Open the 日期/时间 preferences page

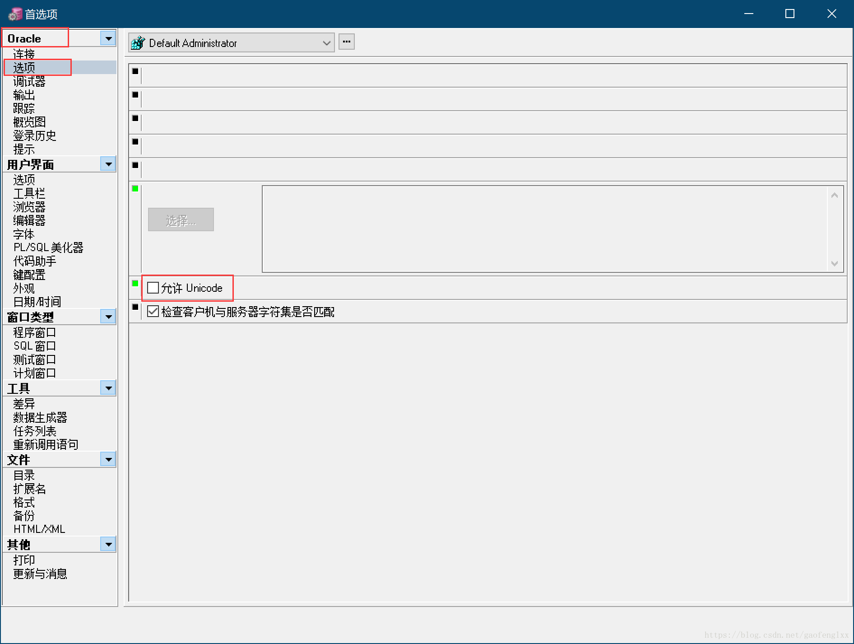[37, 302]
